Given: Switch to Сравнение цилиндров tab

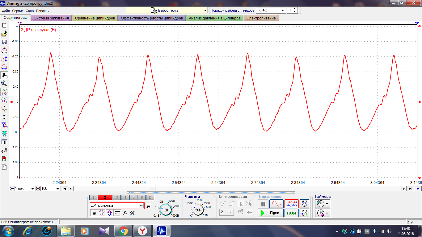Looking at the screenshot, I should (95, 18).
